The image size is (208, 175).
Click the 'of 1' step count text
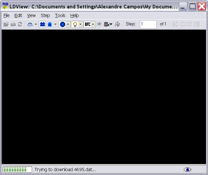coord(163,24)
